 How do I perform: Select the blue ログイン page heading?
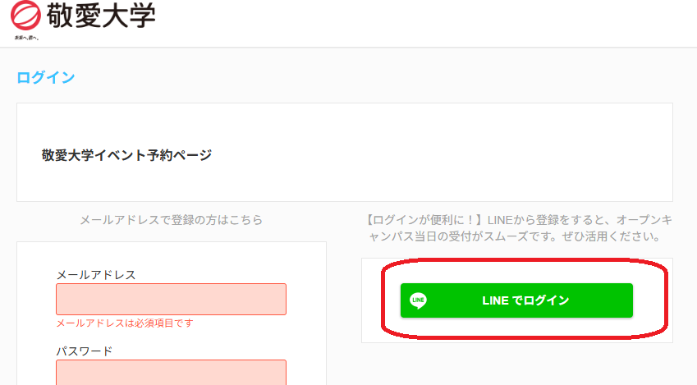[46, 77]
